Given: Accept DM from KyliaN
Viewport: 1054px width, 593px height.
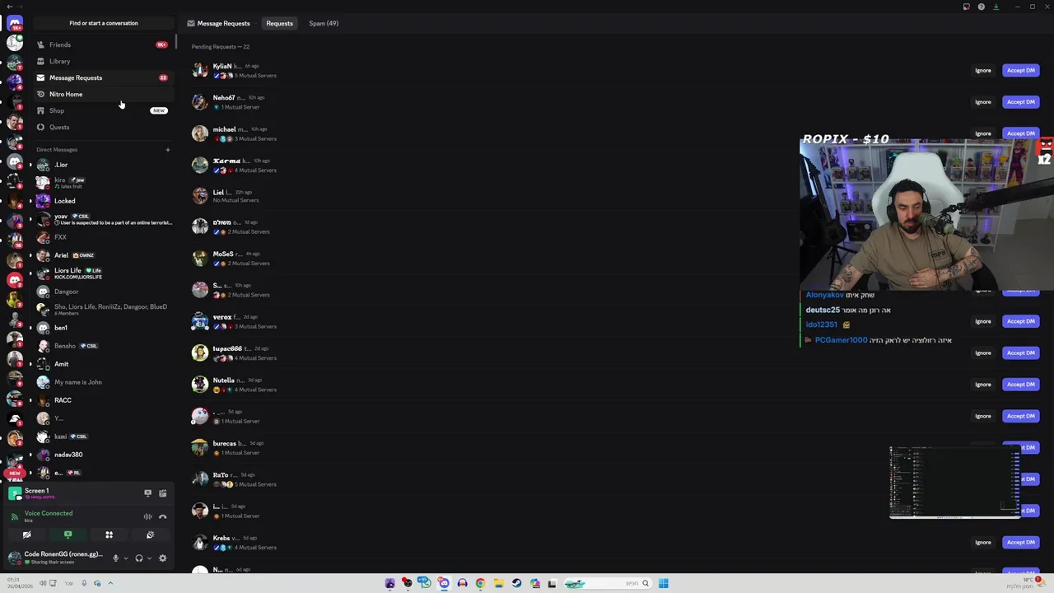Looking at the screenshot, I should [x=1020, y=70].
